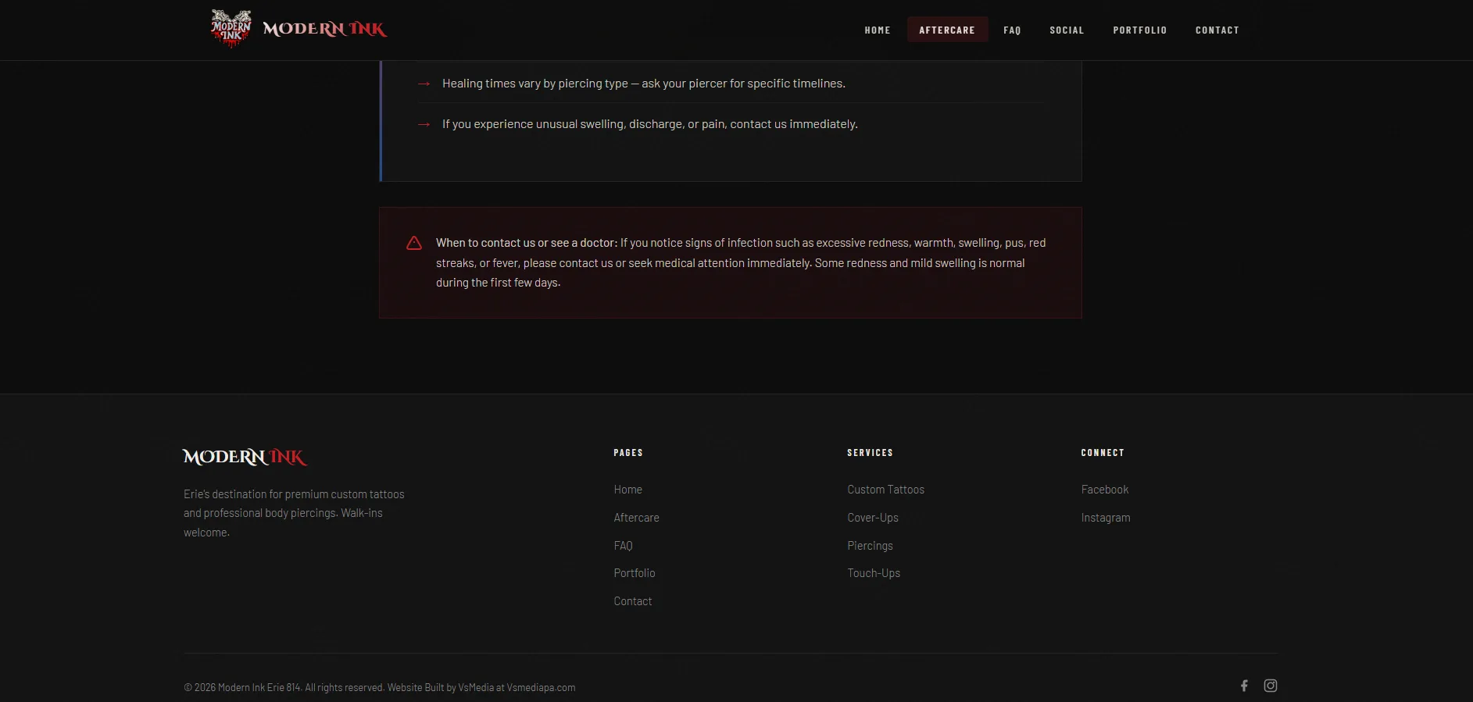Viewport: 1473px width, 702px height.
Task: Open the Cover-Ups service link
Action: point(873,518)
